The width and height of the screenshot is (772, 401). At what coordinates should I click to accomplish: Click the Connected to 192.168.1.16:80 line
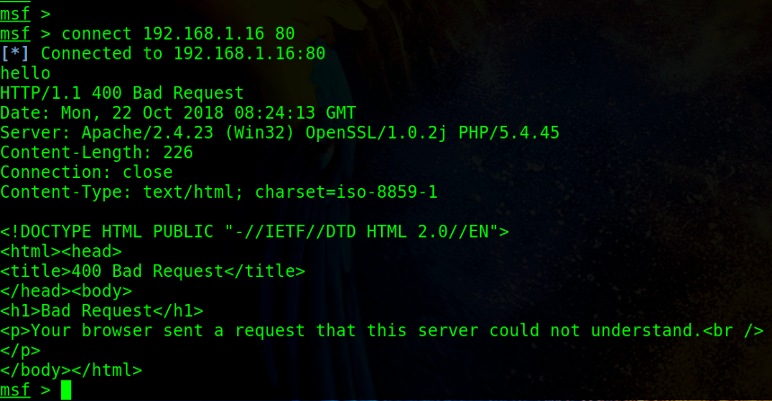pos(183,53)
